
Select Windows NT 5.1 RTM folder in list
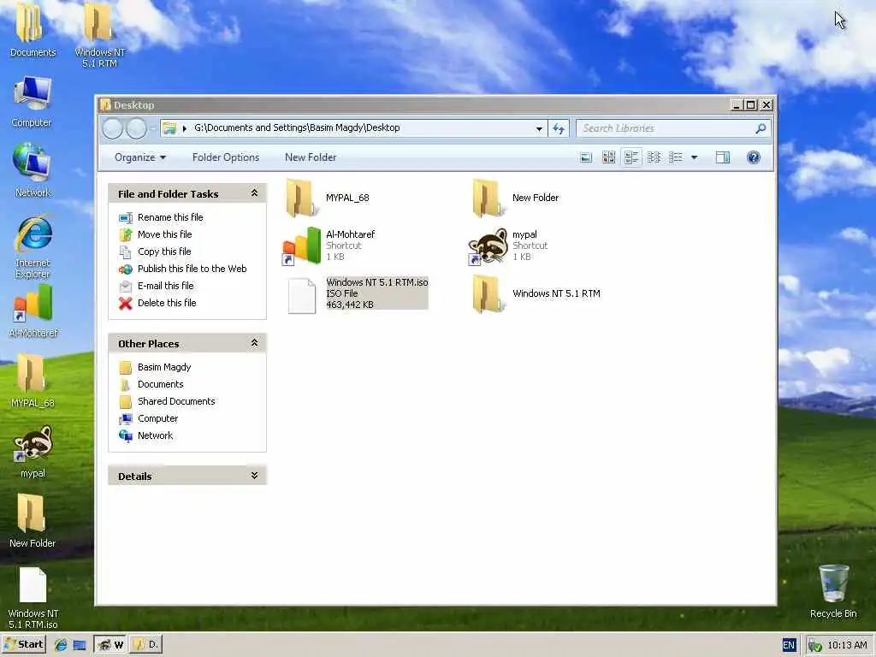[536, 293]
